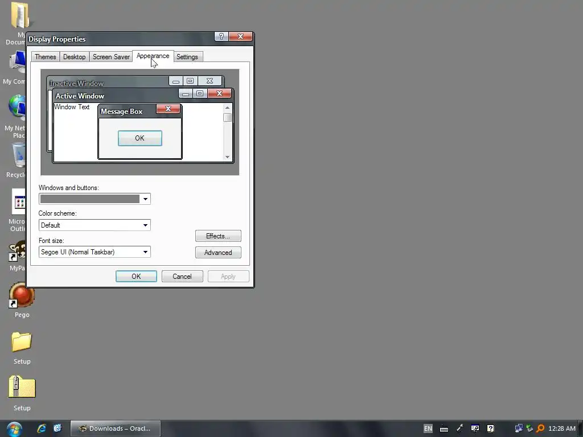Click the EN language indicator

pyautogui.click(x=428, y=428)
